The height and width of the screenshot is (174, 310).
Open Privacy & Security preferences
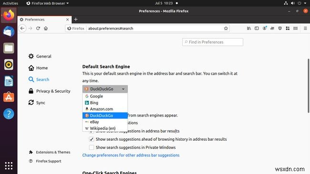(x=49, y=91)
